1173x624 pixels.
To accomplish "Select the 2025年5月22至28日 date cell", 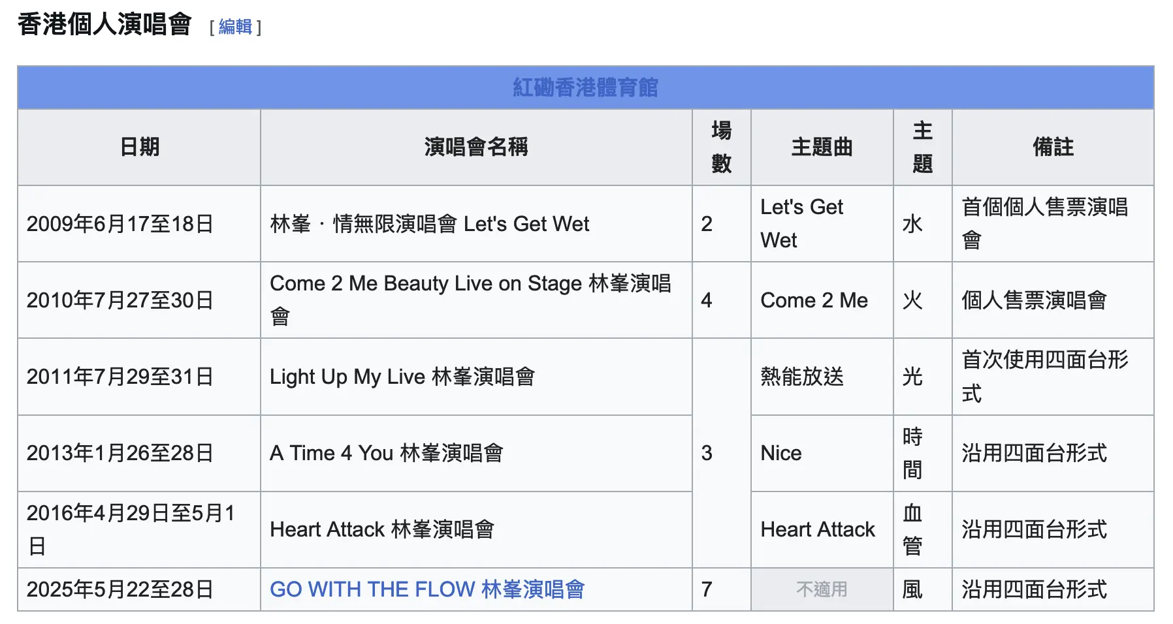I will coord(139,589).
